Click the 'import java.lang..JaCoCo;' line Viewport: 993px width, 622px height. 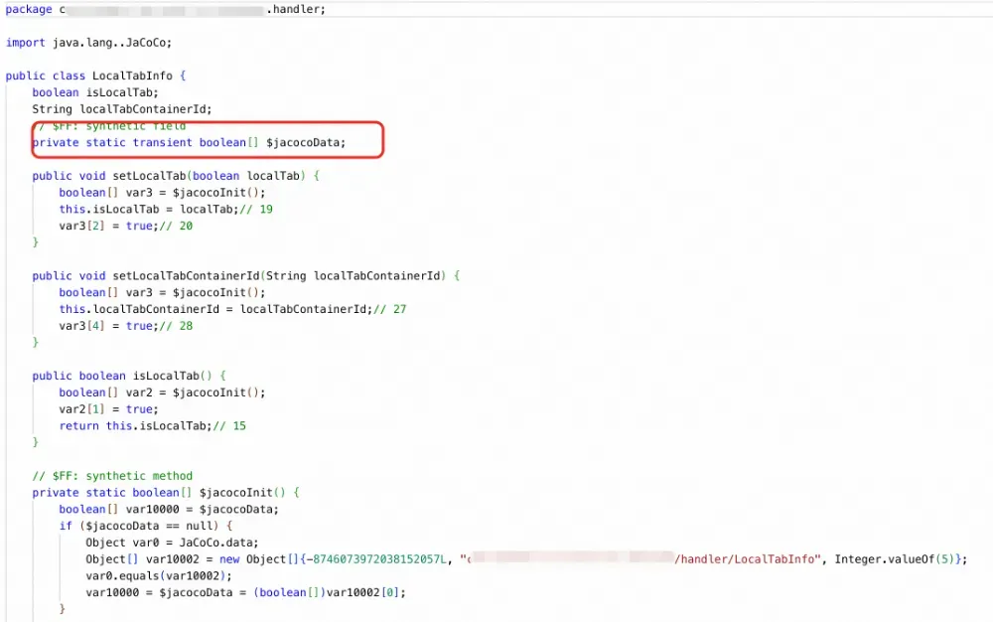coord(88,43)
